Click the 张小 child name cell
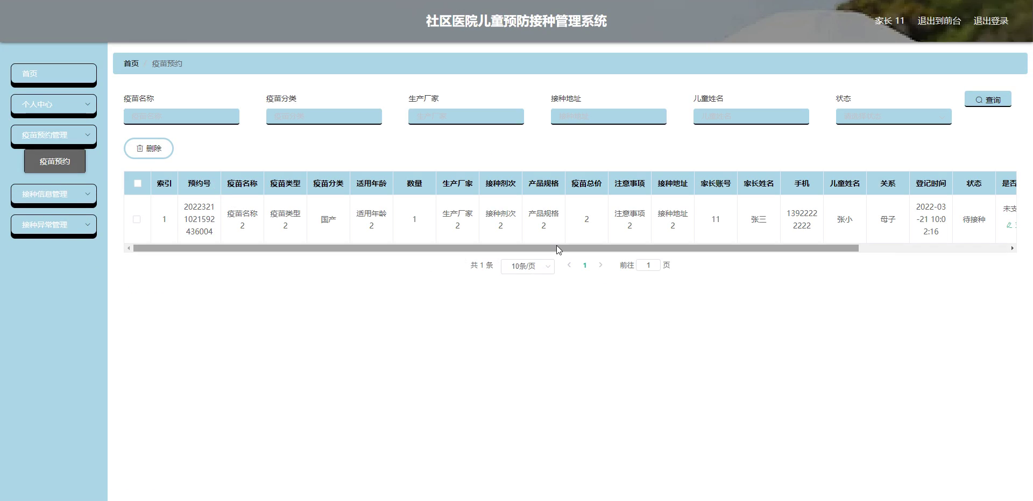Screen dimensions: 1033x501 point(845,219)
